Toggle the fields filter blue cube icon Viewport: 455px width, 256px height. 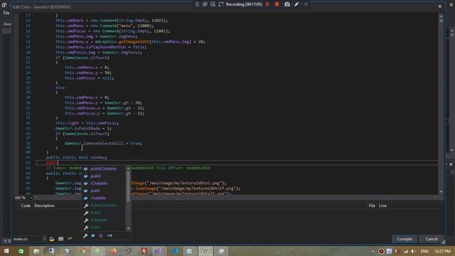(x=93, y=235)
